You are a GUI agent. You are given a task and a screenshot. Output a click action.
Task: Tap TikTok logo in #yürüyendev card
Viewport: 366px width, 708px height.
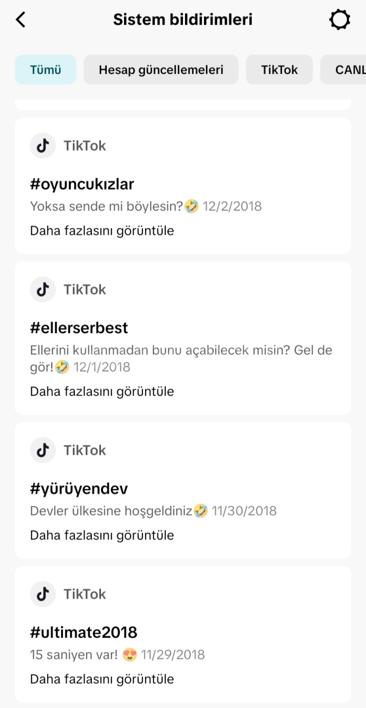click(43, 450)
